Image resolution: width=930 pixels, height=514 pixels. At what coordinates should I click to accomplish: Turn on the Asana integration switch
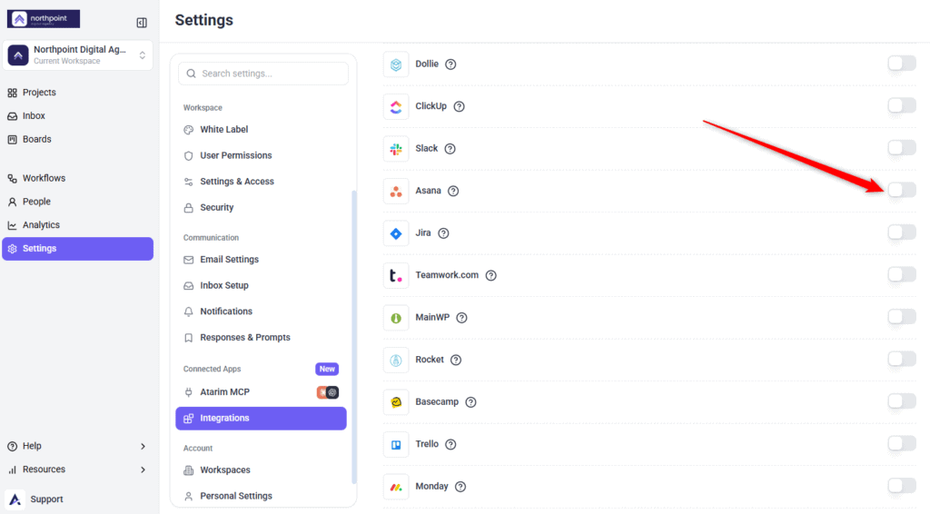coord(902,190)
